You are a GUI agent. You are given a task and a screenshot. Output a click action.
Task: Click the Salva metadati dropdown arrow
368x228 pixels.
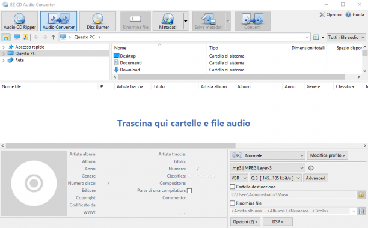pyautogui.click(x=228, y=22)
